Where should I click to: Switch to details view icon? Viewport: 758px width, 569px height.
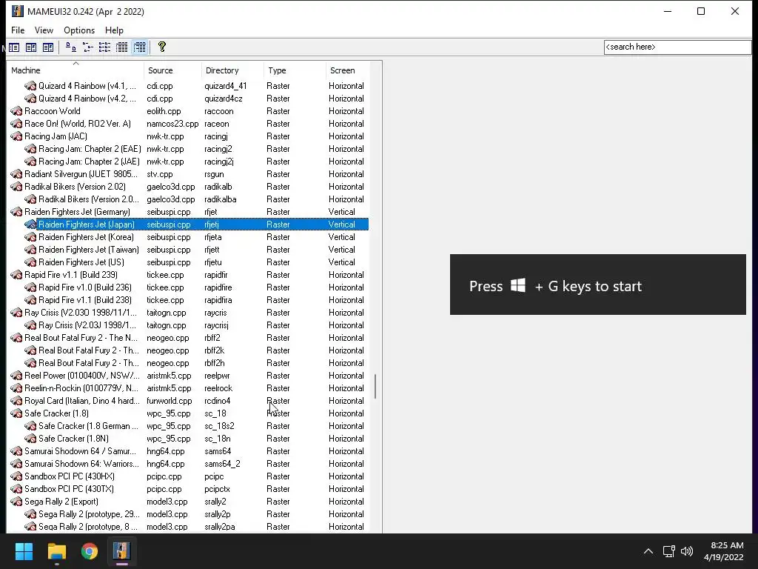click(122, 47)
